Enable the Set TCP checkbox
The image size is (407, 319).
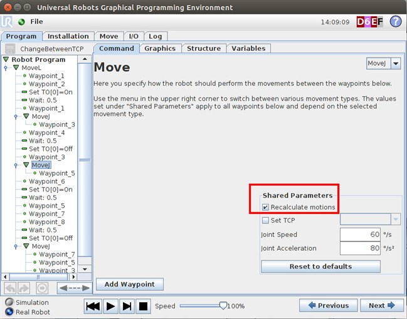[265, 220]
